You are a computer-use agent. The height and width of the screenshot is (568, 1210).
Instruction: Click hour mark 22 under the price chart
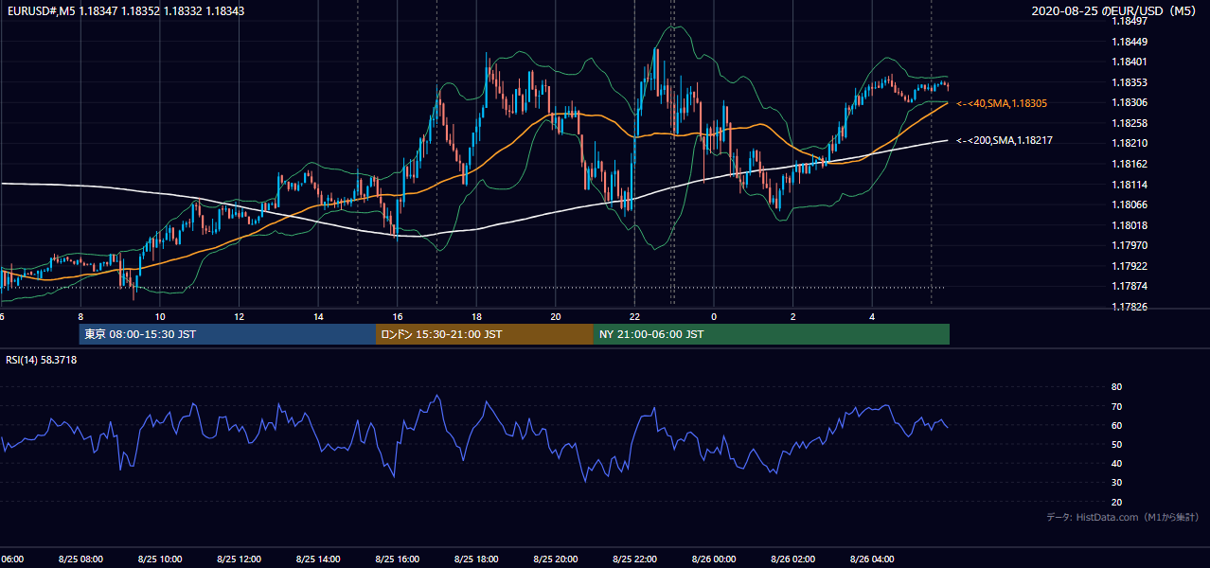[634, 316]
